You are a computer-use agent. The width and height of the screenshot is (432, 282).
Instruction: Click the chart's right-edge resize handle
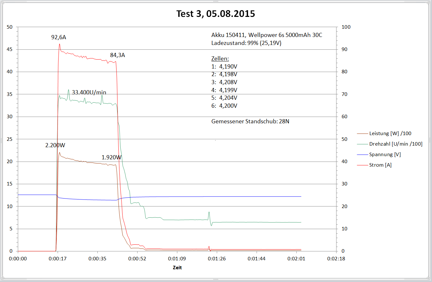click(x=429, y=140)
